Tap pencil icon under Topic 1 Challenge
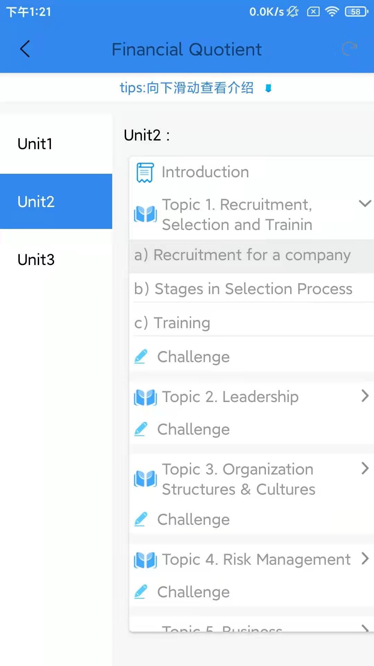Screen dimensions: 374x666 coord(141,357)
